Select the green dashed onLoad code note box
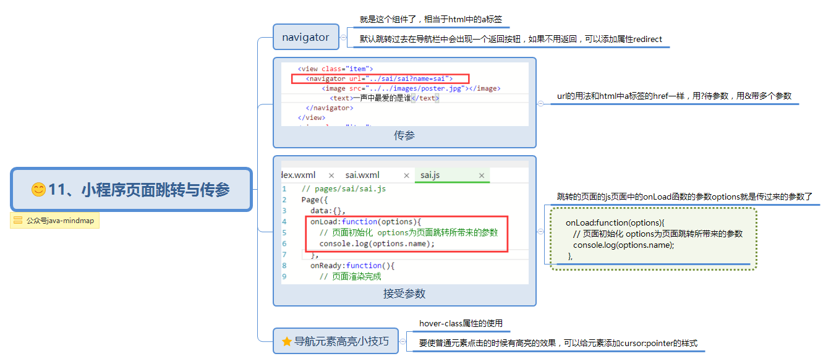The height and width of the screenshot is (364, 831). pyautogui.click(x=654, y=239)
